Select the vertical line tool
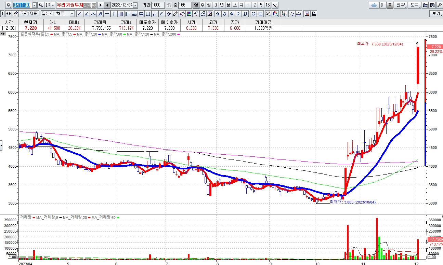The width and height of the screenshot is (443, 265). (114, 14)
